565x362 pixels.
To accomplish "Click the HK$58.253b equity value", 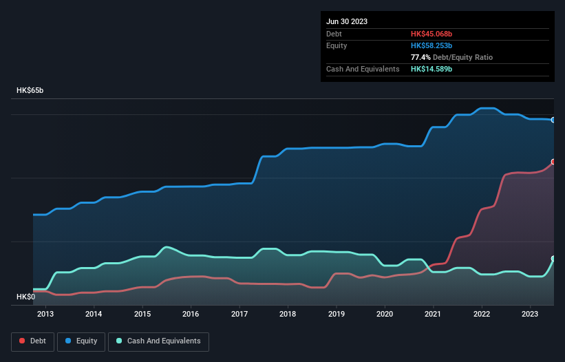I will tap(431, 45).
